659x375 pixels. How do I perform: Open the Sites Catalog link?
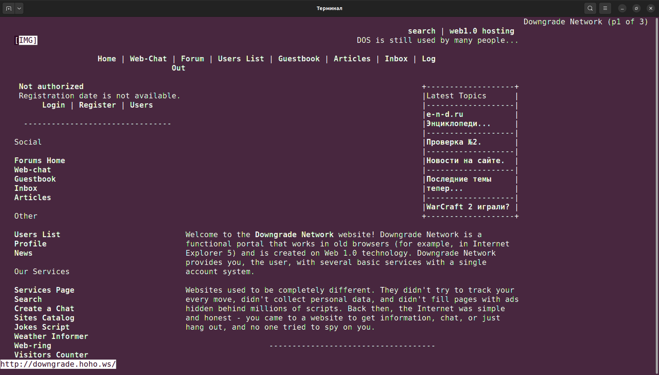[44, 318]
